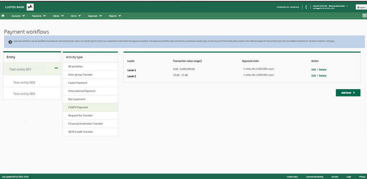Viewport: 367px width, 179px height.
Task: Edit the Level 2 workflow
Action: [x=313, y=76]
